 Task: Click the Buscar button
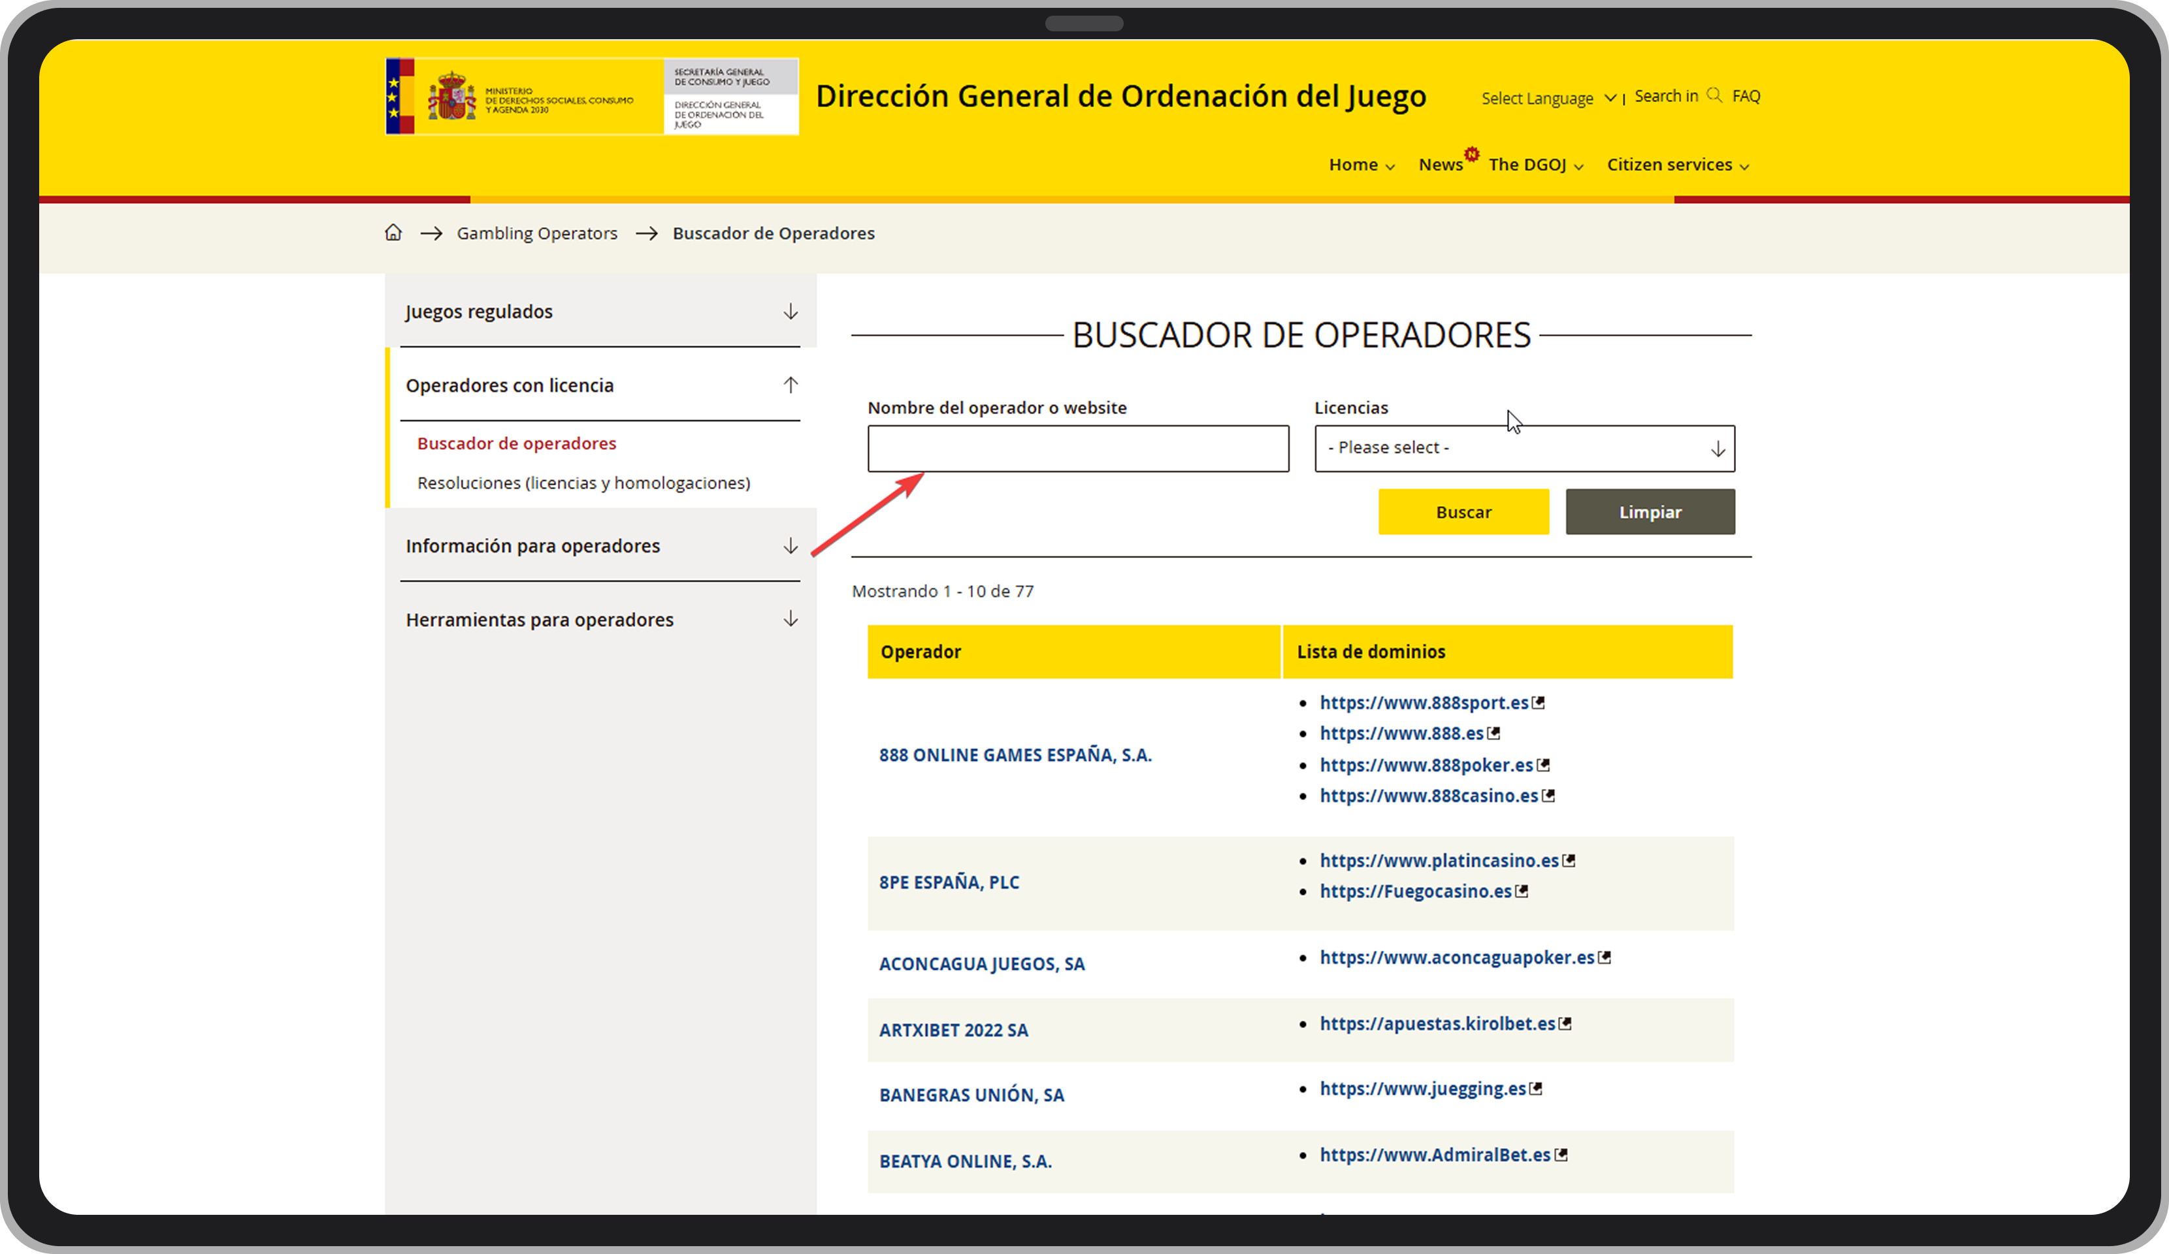tap(1463, 512)
